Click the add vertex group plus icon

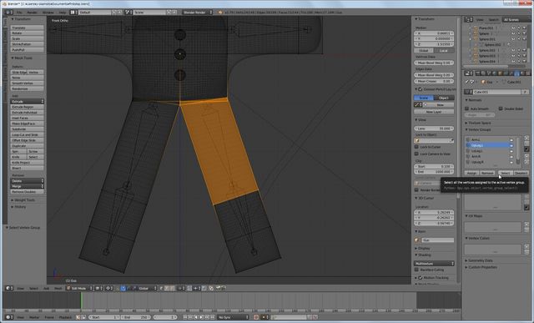coord(526,139)
